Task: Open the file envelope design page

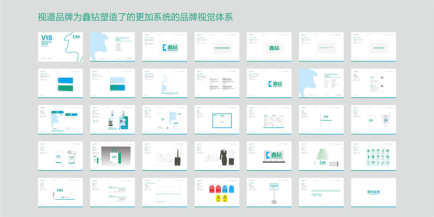Action: click(x=60, y=120)
